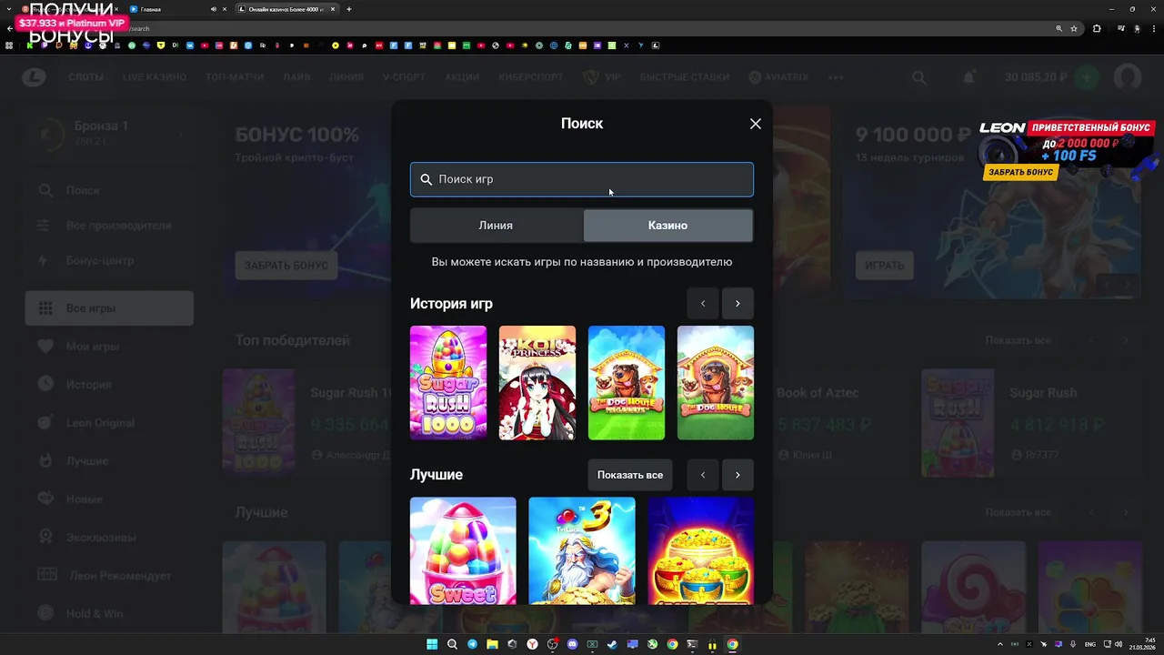
Task: Open the notifications bell in casino header
Action: (x=969, y=78)
